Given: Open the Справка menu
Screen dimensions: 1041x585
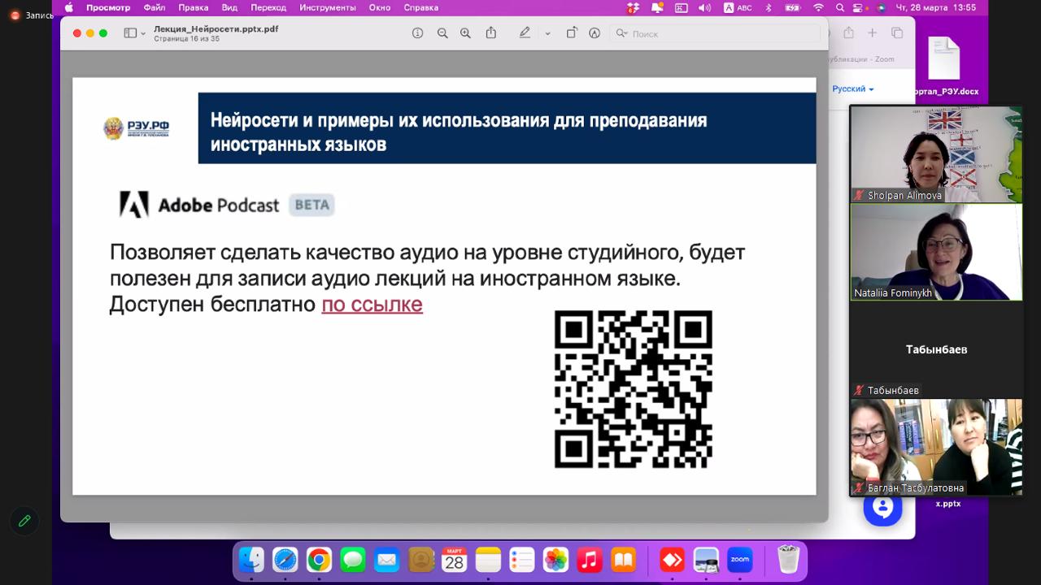Looking at the screenshot, I should pos(421,7).
